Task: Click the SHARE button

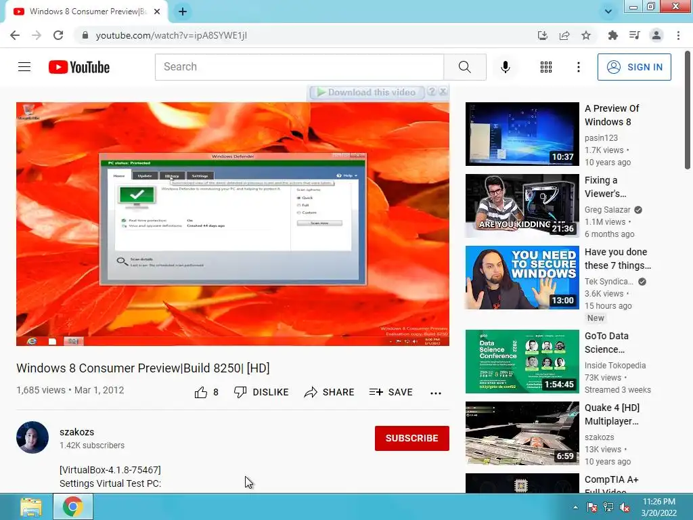Action: click(330, 392)
